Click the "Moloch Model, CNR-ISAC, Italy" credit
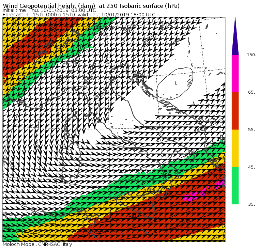 [37, 244]
